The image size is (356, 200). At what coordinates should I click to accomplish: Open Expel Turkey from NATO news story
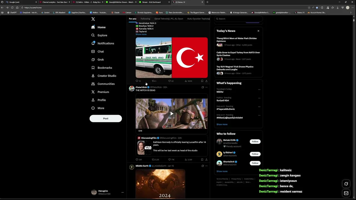(238, 56)
